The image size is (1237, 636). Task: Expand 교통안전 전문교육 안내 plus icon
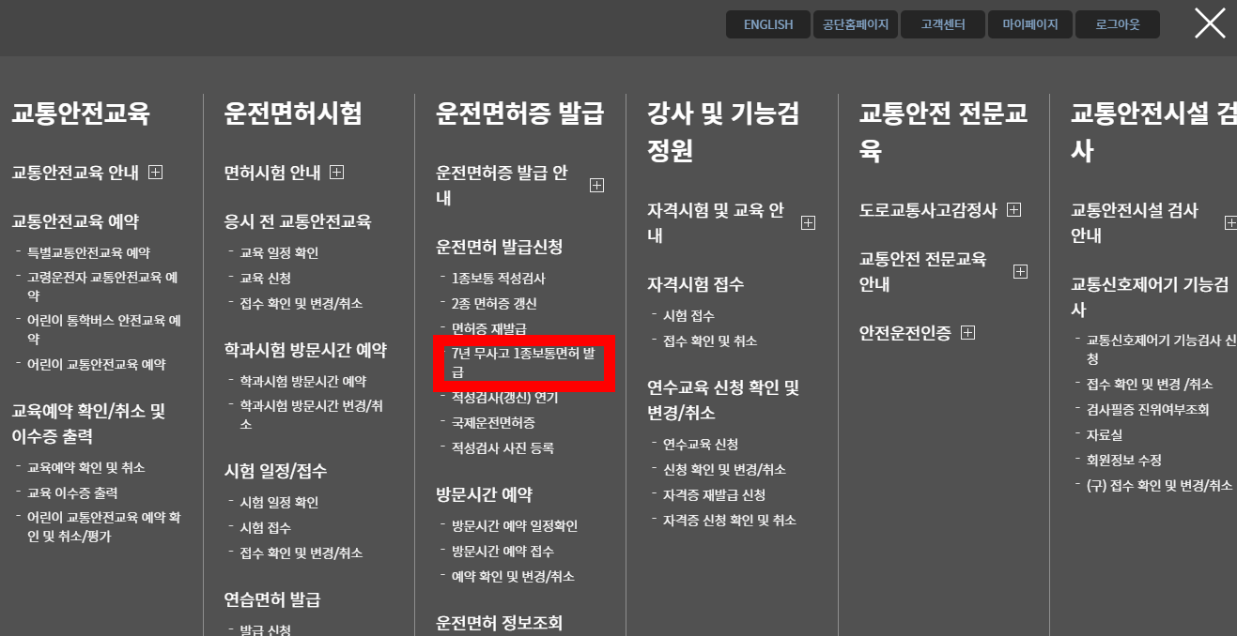tap(1020, 272)
